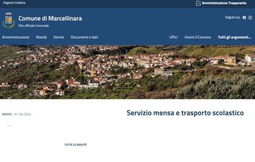Click the Marcellinara municipal crest logo
This screenshot has height=162, width=255.
tap(8, 20)
